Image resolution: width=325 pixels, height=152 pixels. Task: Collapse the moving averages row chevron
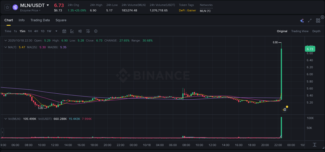[6, 47]
